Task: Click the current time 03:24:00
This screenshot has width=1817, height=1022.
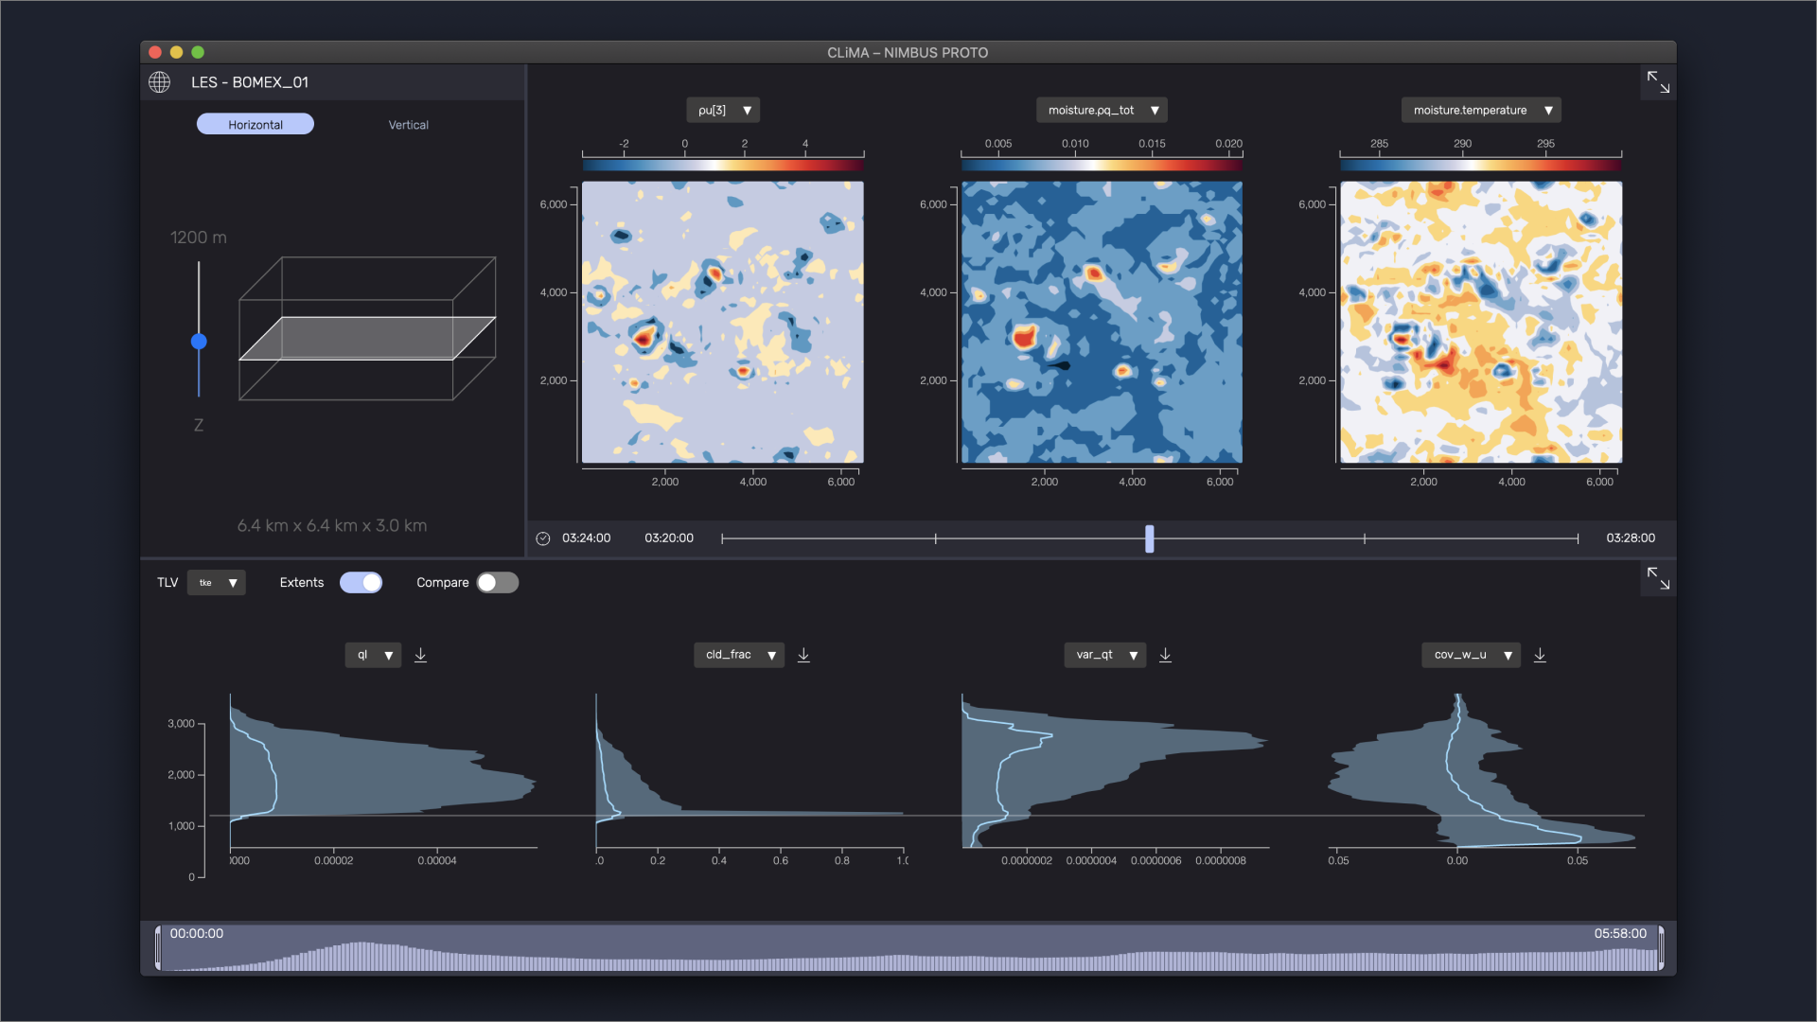Action: pos(587,538)
